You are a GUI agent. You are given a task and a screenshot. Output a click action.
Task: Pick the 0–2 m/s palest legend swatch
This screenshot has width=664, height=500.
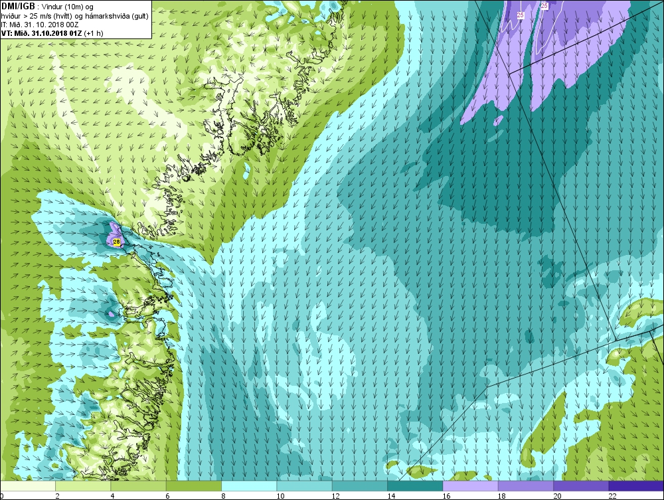pyautogui.click(x=27, y=486)
